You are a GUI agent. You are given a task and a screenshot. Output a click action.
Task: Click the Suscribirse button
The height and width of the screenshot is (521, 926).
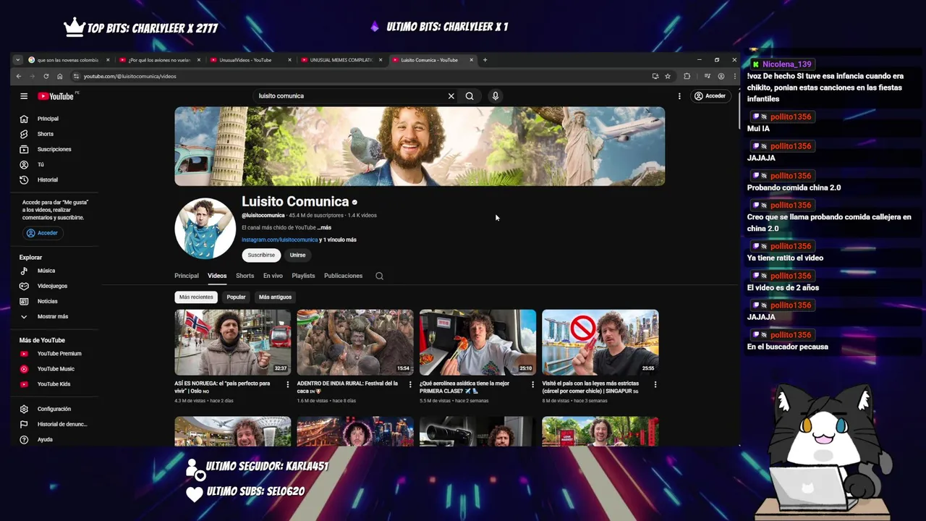261,255
